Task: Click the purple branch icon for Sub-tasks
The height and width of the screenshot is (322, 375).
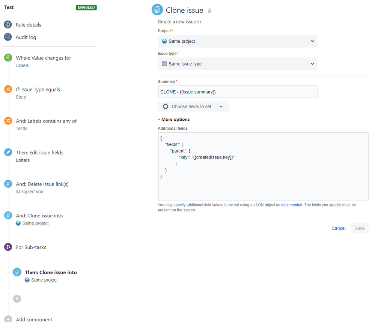Action: (x=8, y=247)
